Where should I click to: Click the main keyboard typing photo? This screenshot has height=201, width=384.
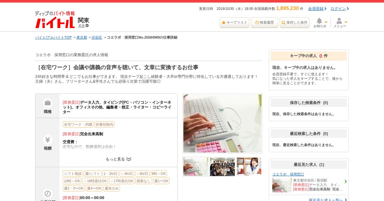222,123
